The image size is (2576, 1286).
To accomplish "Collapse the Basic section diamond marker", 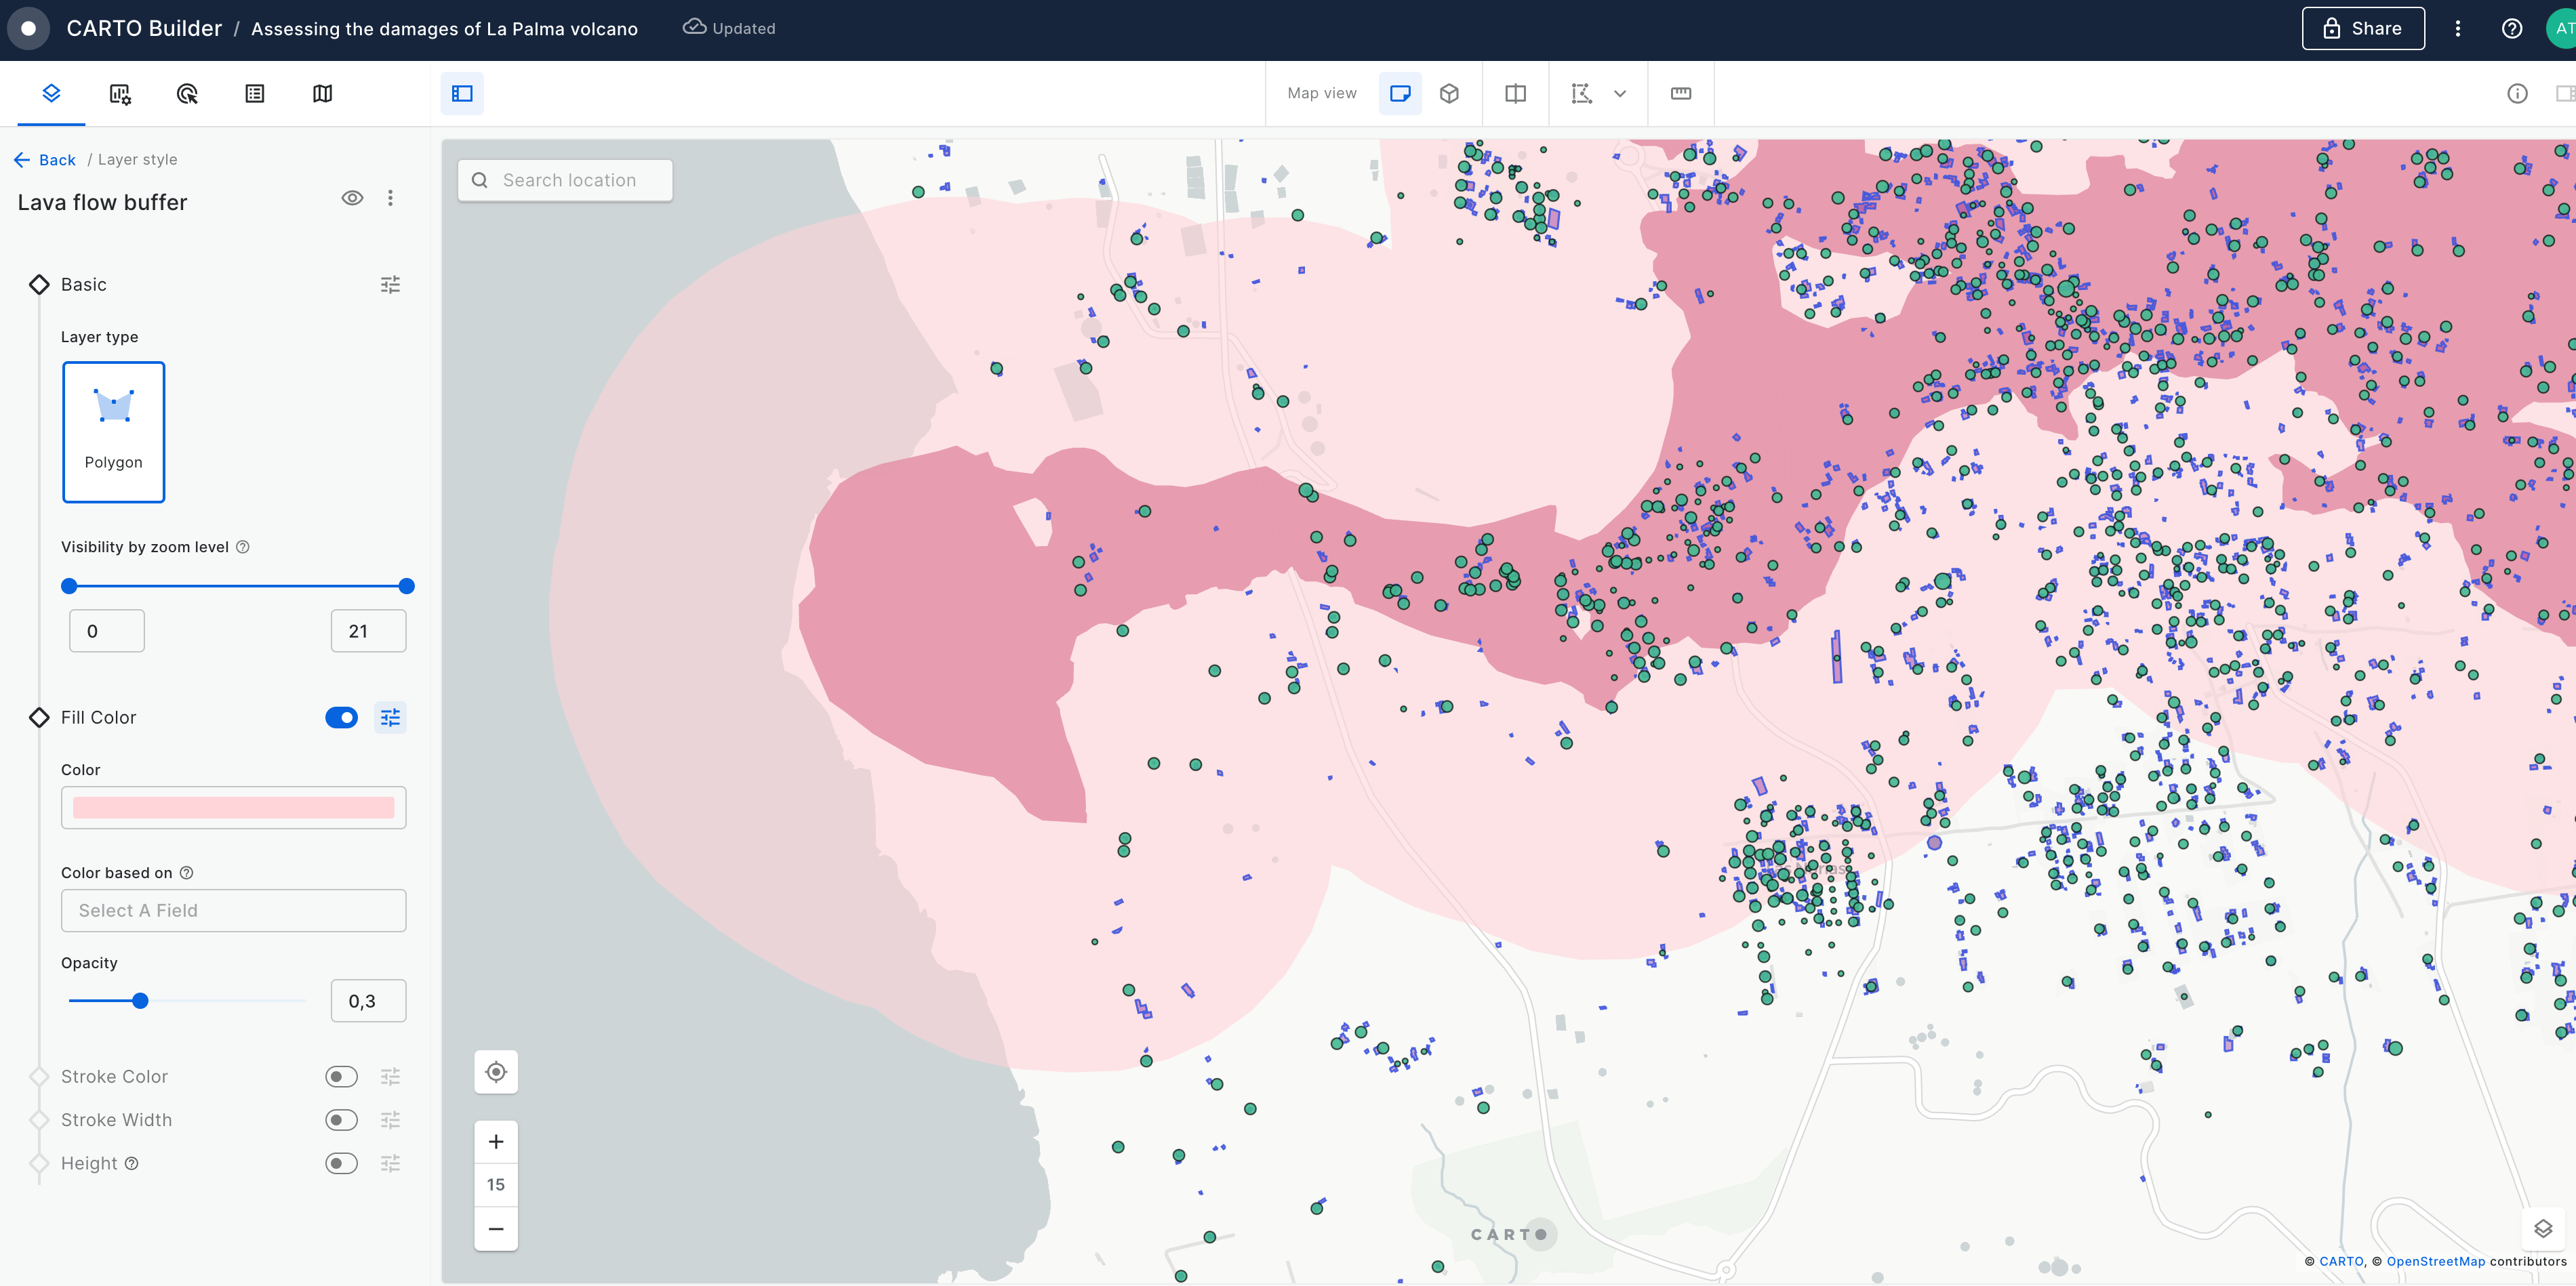I will point(39,285).
